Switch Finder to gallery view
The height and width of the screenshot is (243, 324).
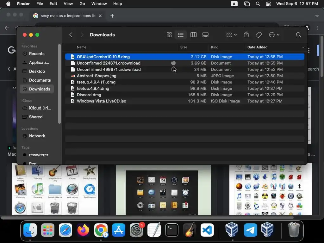[205, 35]
